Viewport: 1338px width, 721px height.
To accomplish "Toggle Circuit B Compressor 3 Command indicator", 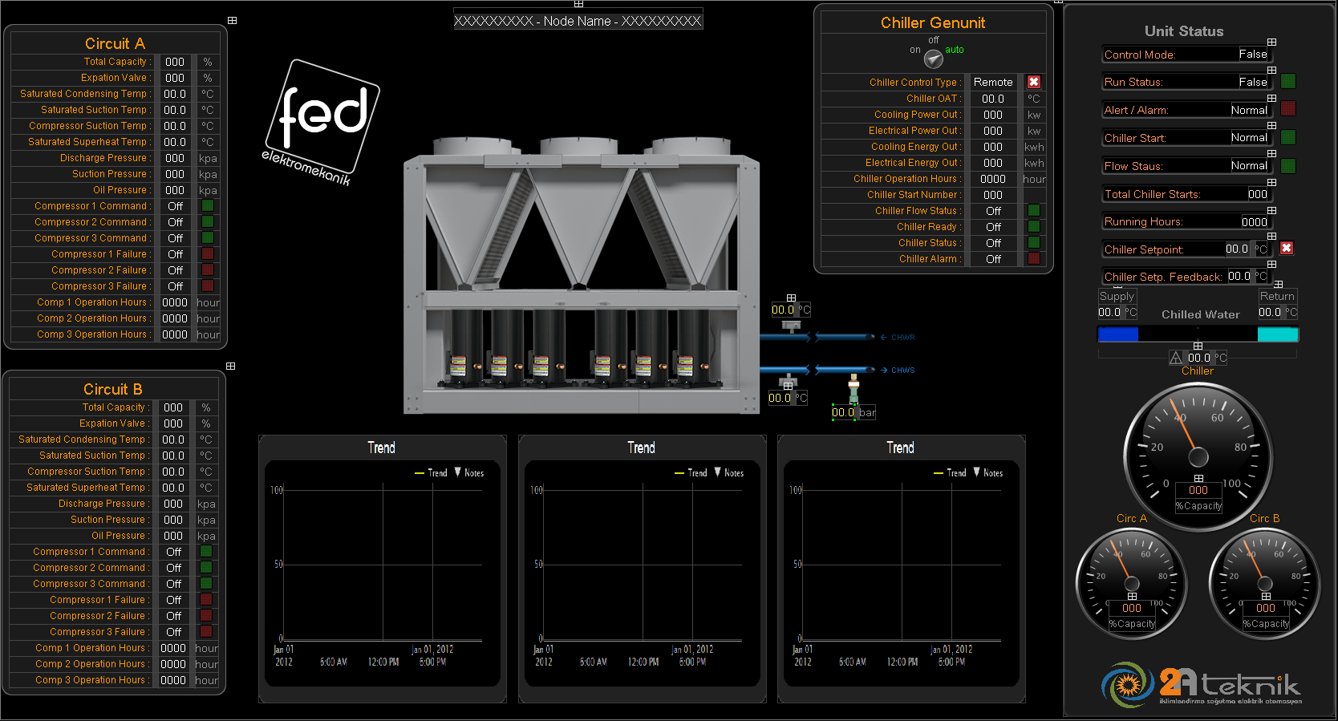I will pyautogui.click(x=206, y=584).
